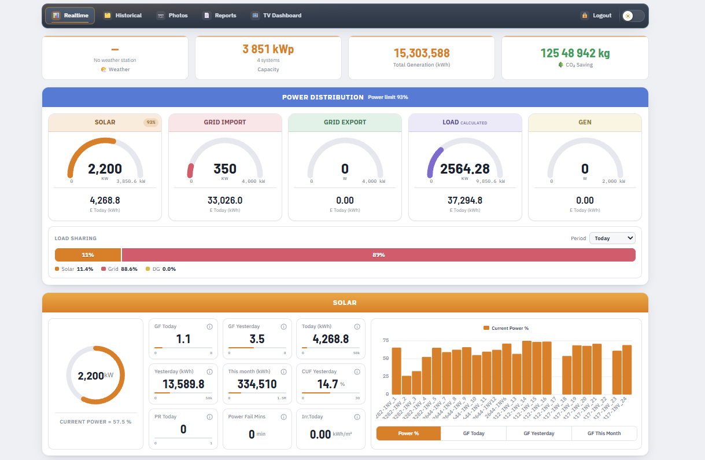
Task: Click the 3 851 kWp capacity value
Action: pos(268,49)
